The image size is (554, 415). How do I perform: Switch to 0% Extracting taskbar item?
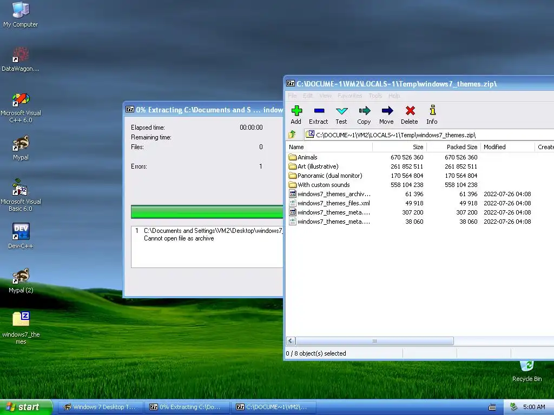(187, 407)
